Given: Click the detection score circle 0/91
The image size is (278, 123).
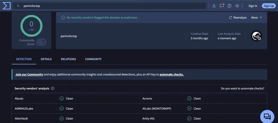Looking at the screenshot, I should [x=31, y=26].
